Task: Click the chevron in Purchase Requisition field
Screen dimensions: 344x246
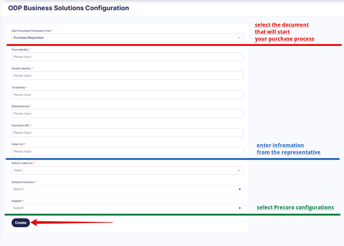Action: [x=239, y=38]
